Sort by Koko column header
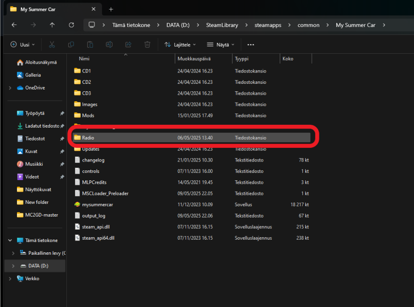The width and height of the screenshot is (414, 307). (288, 58)
